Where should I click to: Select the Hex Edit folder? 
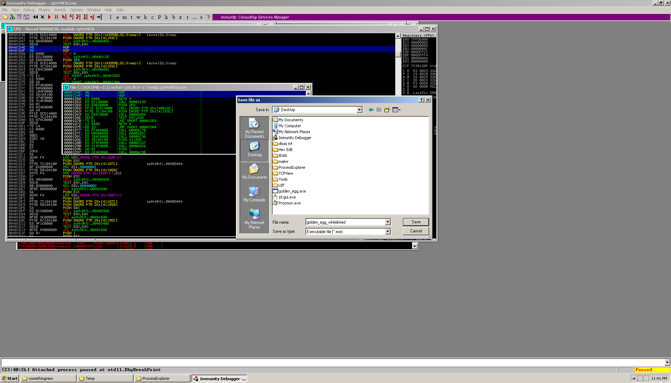283,150
